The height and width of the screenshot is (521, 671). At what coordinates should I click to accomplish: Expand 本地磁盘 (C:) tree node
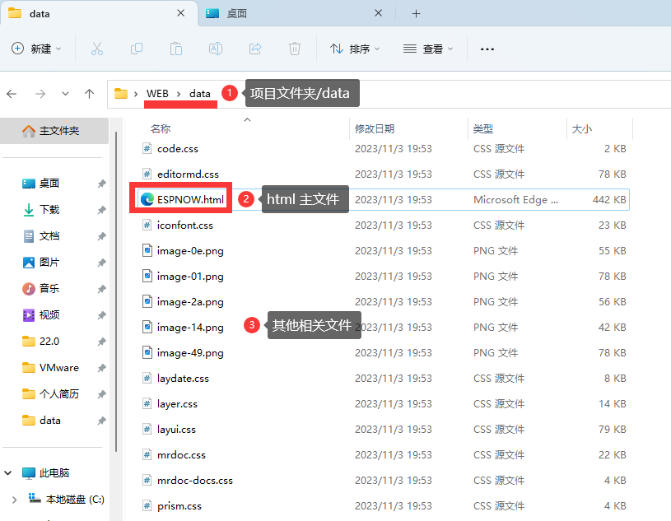tap(14, 500)
